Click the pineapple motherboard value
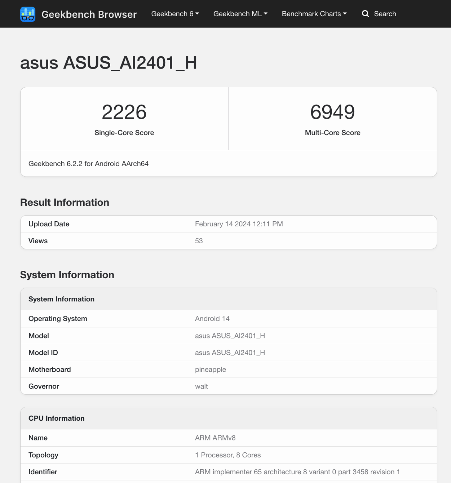451x483 pixels. pos(210,370)
